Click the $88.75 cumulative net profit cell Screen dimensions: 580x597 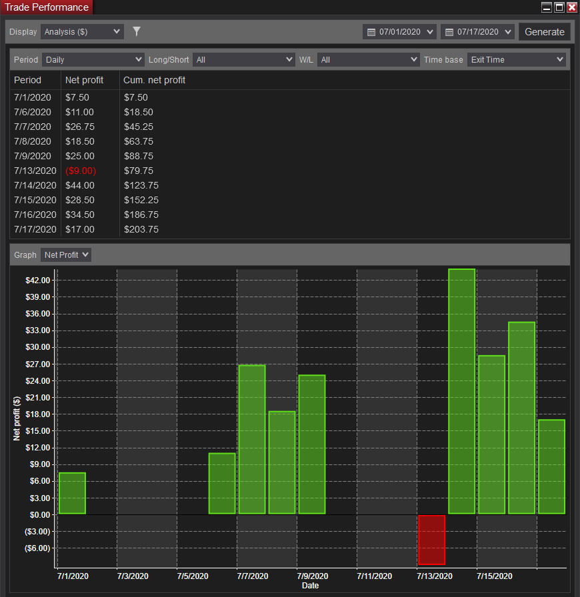138,156
